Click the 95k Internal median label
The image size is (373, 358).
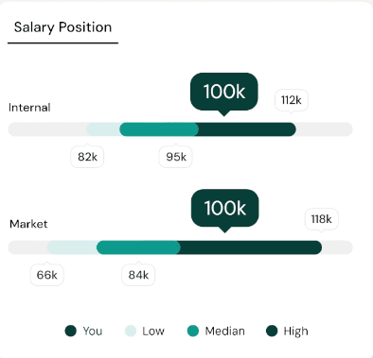click(176, 157)
